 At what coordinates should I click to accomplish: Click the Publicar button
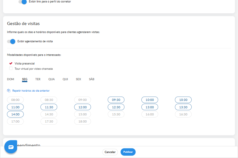[128, 152]
